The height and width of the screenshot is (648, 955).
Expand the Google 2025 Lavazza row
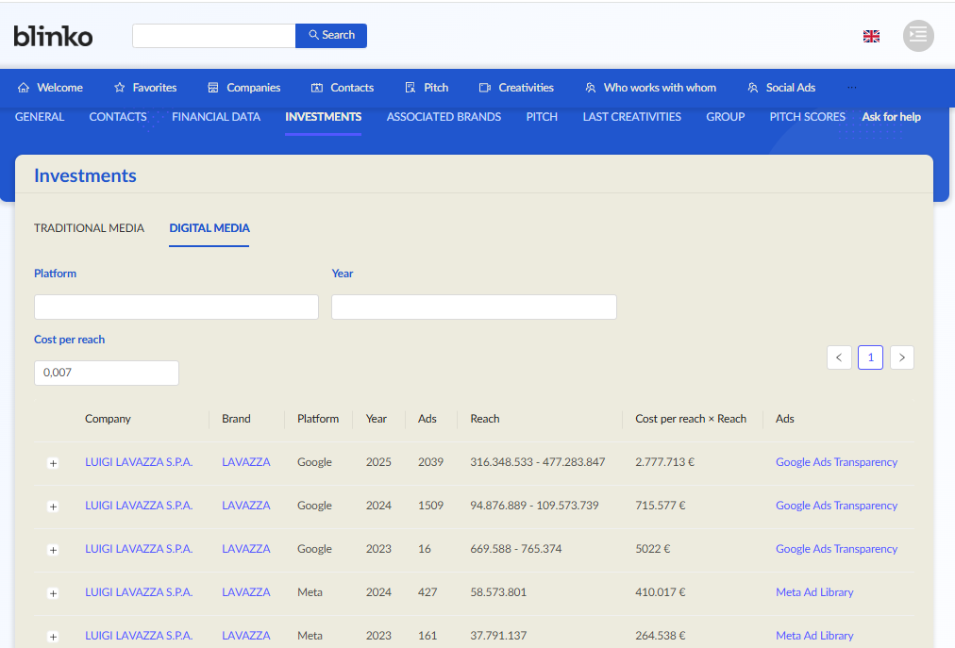[x=53, y=463]
